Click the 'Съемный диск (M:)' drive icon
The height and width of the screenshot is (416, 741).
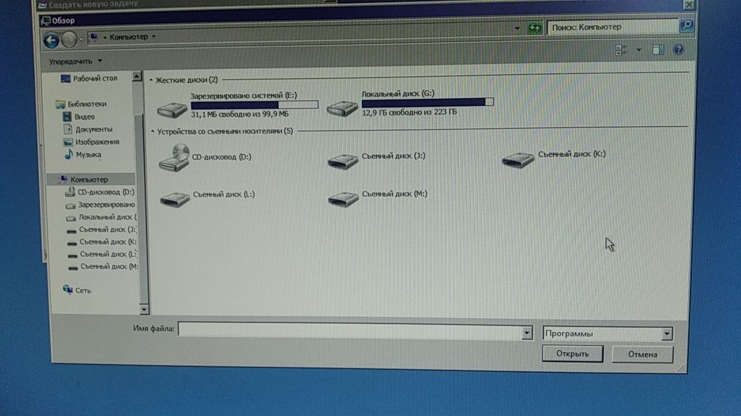(343, 199)
